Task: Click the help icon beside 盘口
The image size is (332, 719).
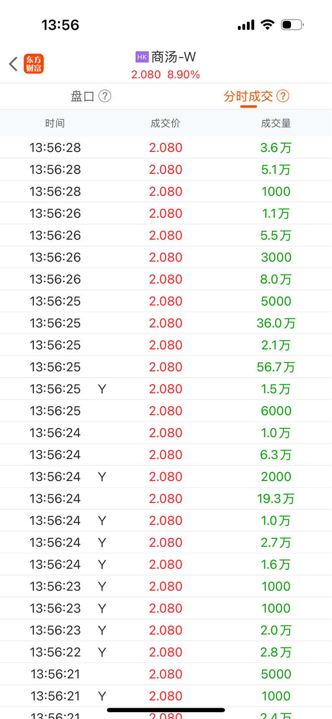Action: (x=105, y=96)
